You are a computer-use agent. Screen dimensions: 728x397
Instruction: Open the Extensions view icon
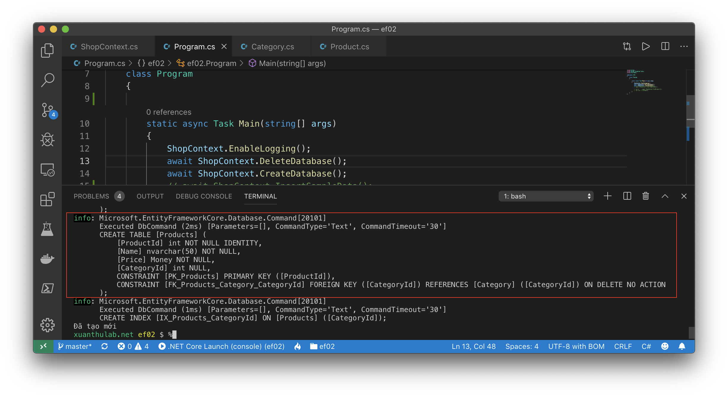click(x=47, y=199)
